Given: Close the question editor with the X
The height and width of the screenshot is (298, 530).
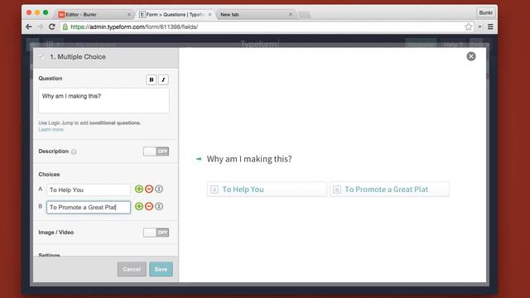Looking at the screenshot, I should (x=471, y=56).
